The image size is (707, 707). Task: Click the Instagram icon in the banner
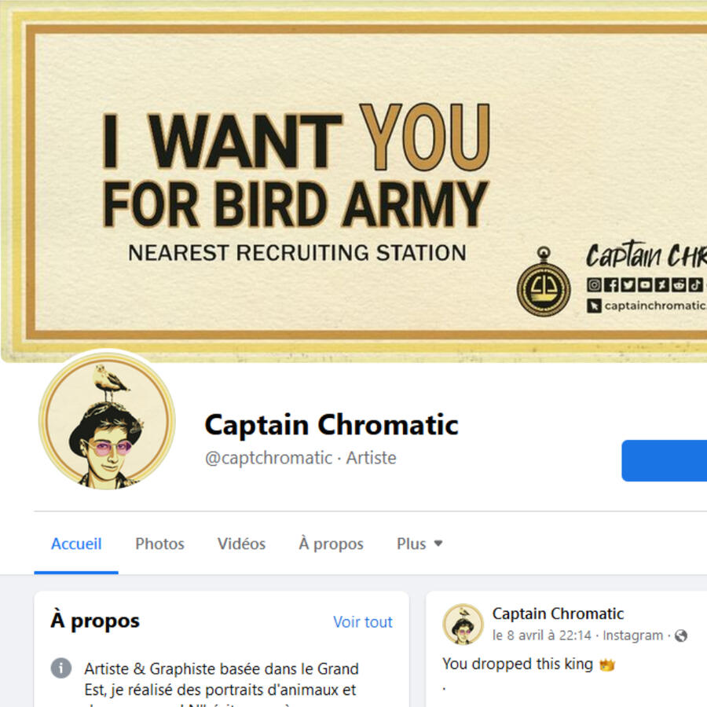pyautogui.click(x=595, y=285)
